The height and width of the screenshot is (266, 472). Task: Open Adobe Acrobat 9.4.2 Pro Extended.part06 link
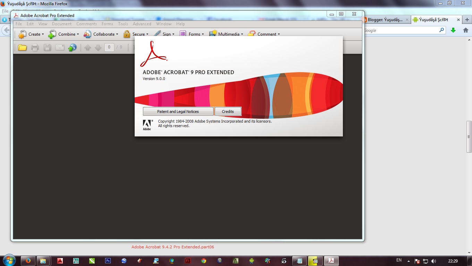[x=173, y=247]
